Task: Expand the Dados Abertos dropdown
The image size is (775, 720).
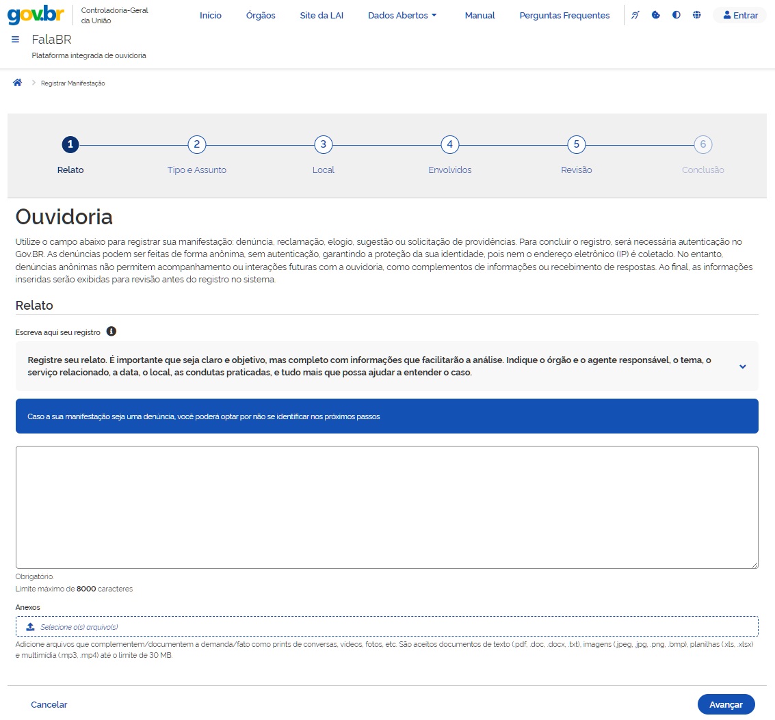Action: 402,15
